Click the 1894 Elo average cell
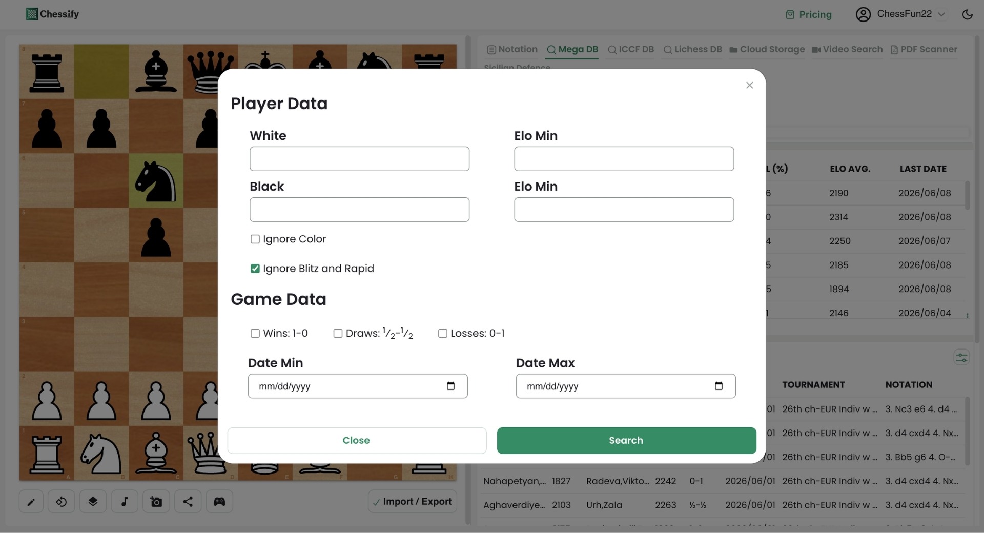Image resolution: width=984 pixels, height=533 pixels. (x=839, y=289)
